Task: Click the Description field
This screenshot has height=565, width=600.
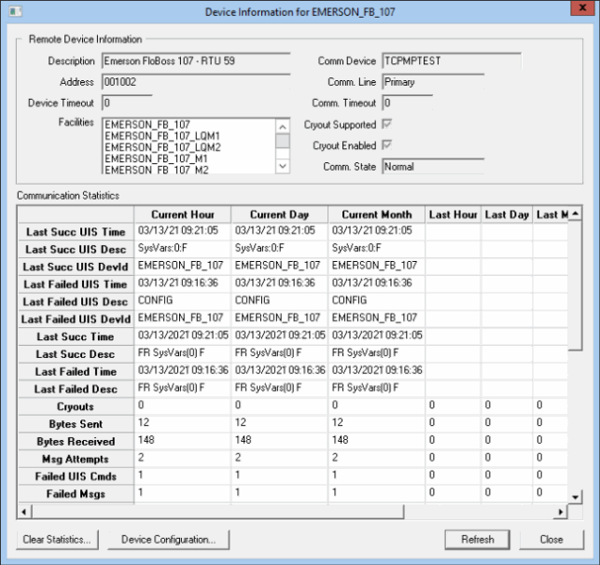Action: point(196,61)
